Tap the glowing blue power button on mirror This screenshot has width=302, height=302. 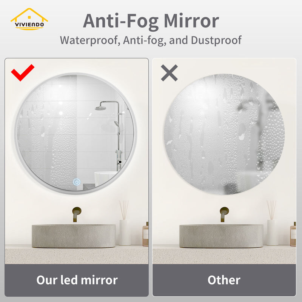click(77, 182)
